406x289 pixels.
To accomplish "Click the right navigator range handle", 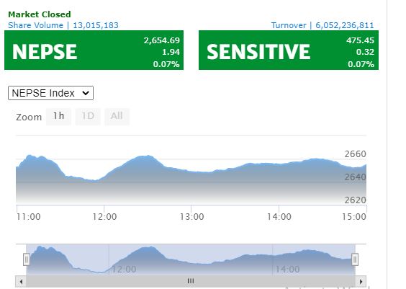I will (x=355, y=259).
